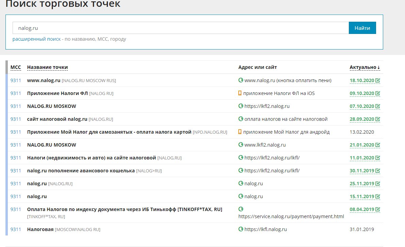This screenshot has width=405, height=247.
Task: Click the Адрес или сайт column header
Action: [258, 67]
